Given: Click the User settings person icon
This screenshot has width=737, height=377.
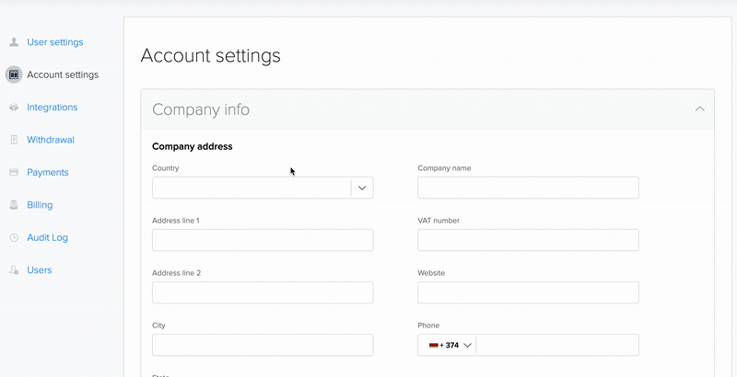Looking at the screenshot, I should click(x=14, y=42).
